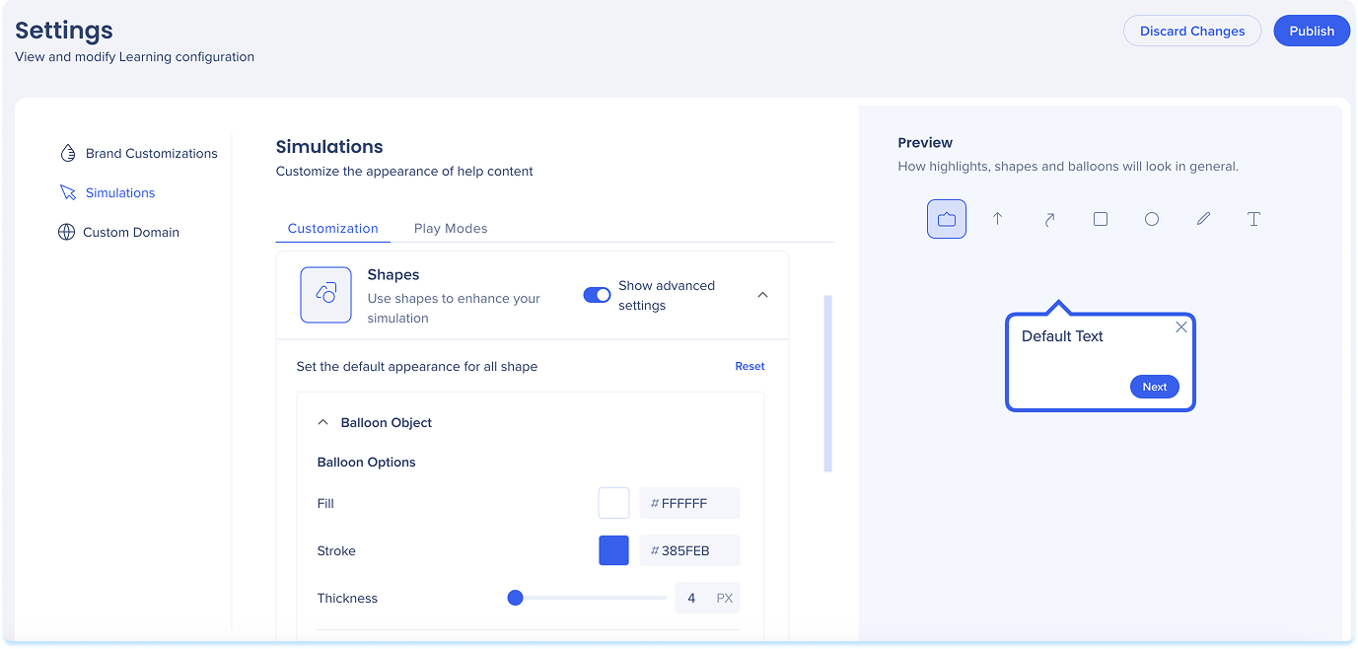Open the blue Stroke color swatch
Viewport: 1358px width, 649px height.
(613, 550)
